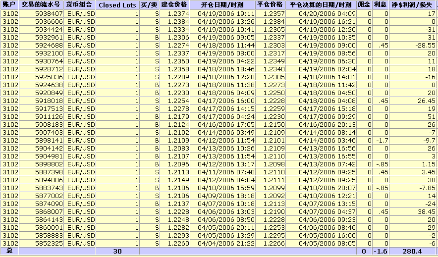The image size is (438, 257).
Task: Click the 账户 column header
Action: (x=9, y=4)
